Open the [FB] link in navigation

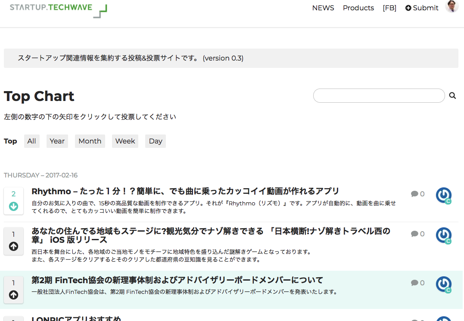389,8
